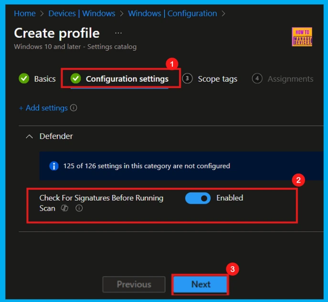
Task: Toggle Check For Signatures Before Running Scan switch
Action: coord(198,198)
